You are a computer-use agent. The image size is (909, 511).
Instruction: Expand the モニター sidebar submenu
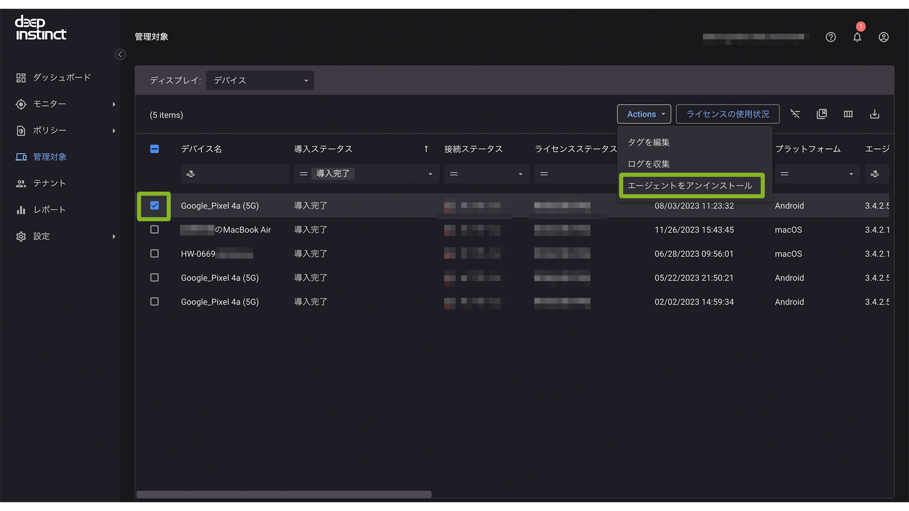(x=113, y=104)
